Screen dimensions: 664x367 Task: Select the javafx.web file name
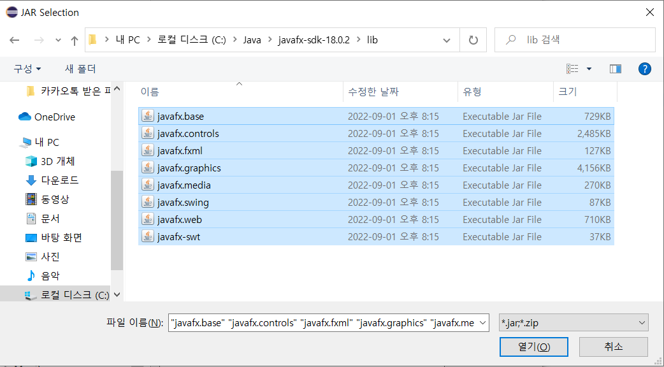180,220
